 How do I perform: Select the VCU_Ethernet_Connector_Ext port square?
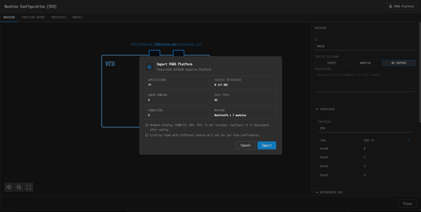click(x=154, y=53)
